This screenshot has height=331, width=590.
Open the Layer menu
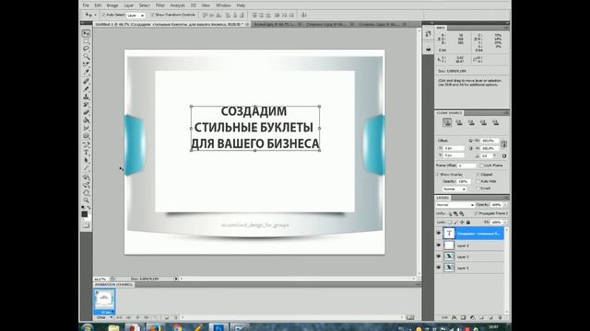coord(129,6)
